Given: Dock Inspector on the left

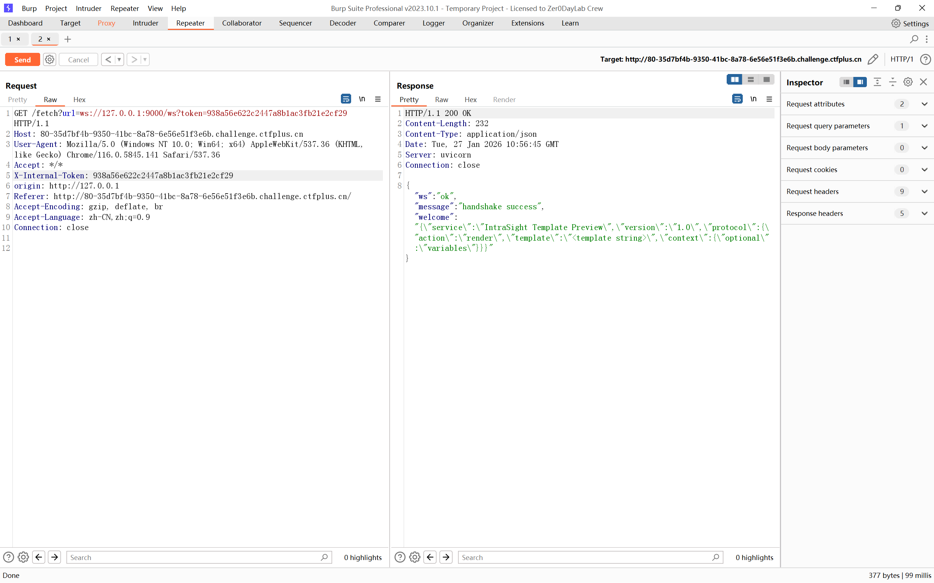Looking at the screenshot, I should (846, 82).
